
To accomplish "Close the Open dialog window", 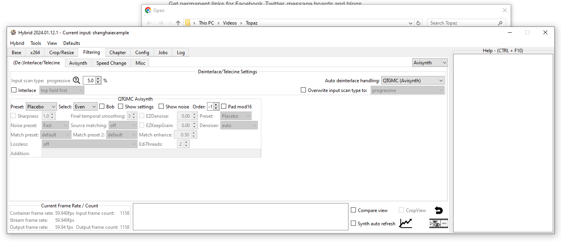I will coord(505,11).
